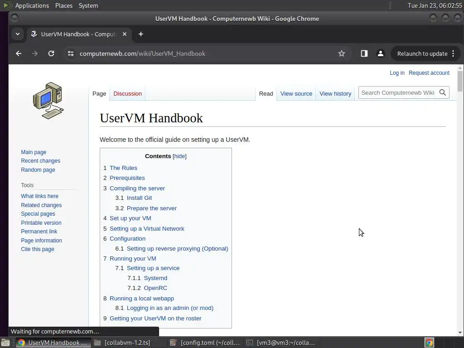The height and width of the screenshot is (348, 464).
Task: Hide the Contents table
Action: (x=179, y=156)
